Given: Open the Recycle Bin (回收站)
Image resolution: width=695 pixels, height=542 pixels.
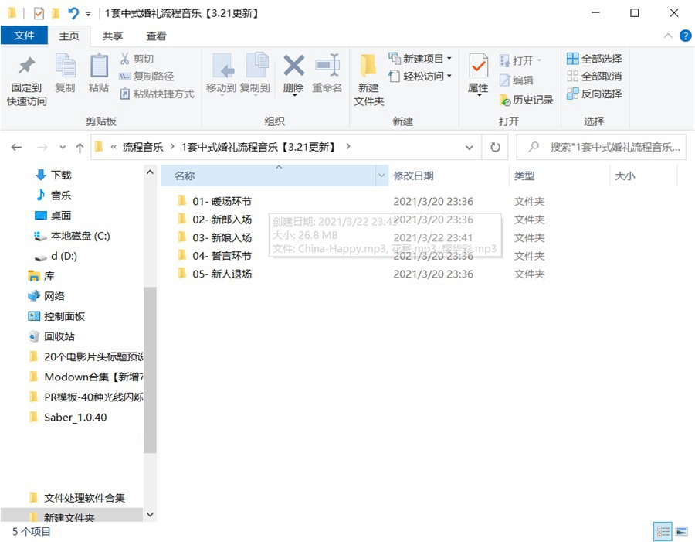Looking at the screenshot, I should [x=51, y=336].
